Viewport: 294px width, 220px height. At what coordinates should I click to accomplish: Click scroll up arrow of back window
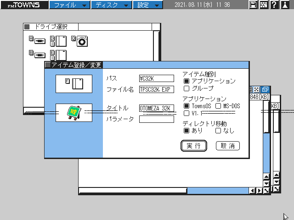click(266, 176)
